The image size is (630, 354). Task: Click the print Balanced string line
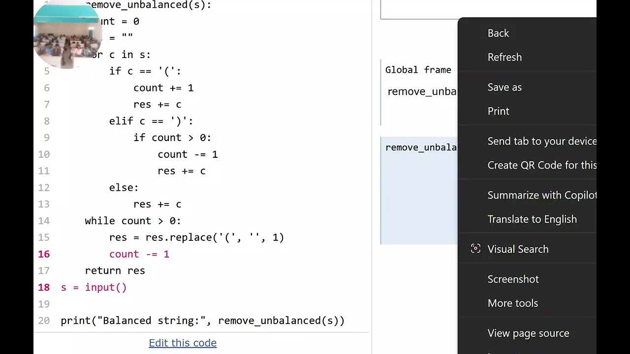pos(203,321)
